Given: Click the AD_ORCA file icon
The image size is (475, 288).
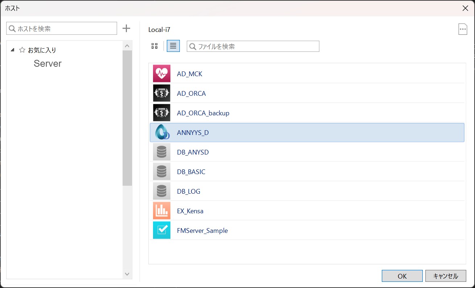Looking at the screenshot, I should click(162, 93).
